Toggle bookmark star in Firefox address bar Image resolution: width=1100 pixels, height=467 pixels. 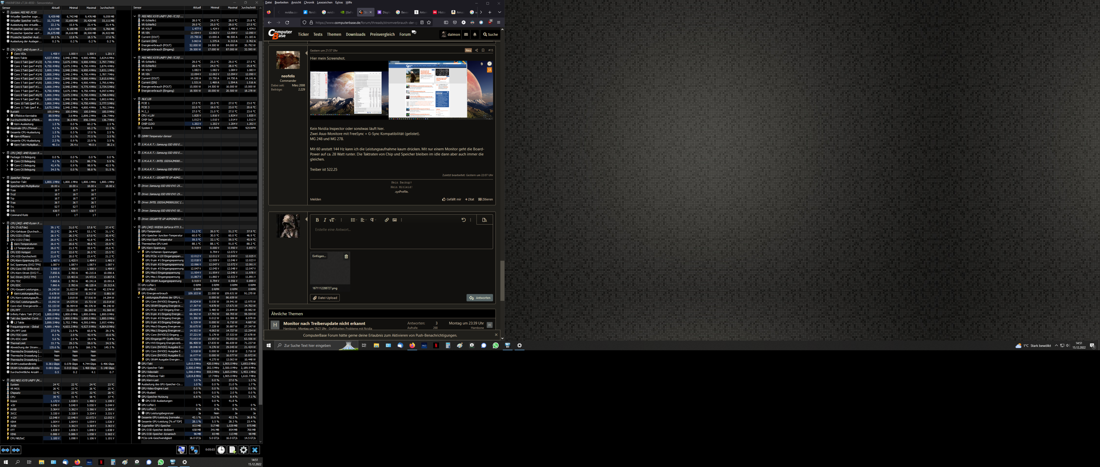click(429, 23)
